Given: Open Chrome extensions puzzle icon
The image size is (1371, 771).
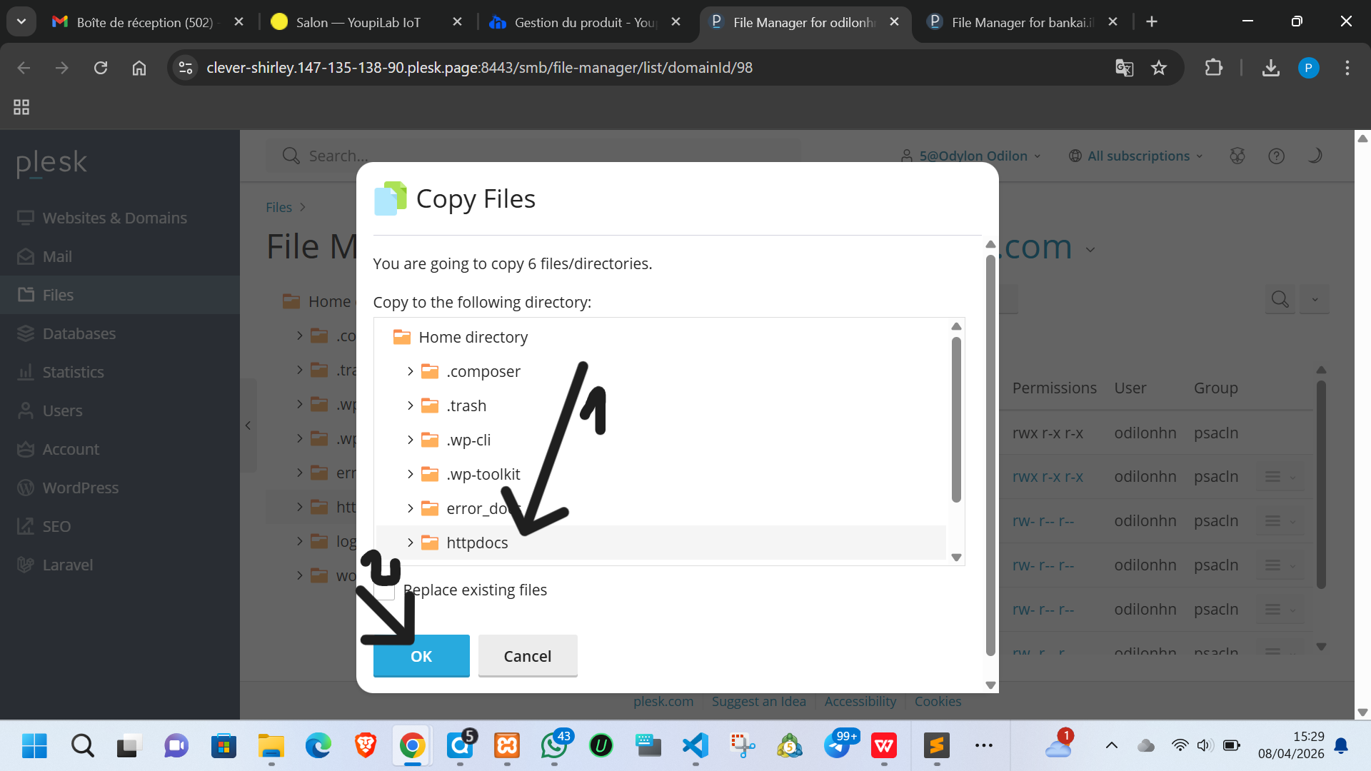Looking at the screenshot, I should [x=1213, y=68].
